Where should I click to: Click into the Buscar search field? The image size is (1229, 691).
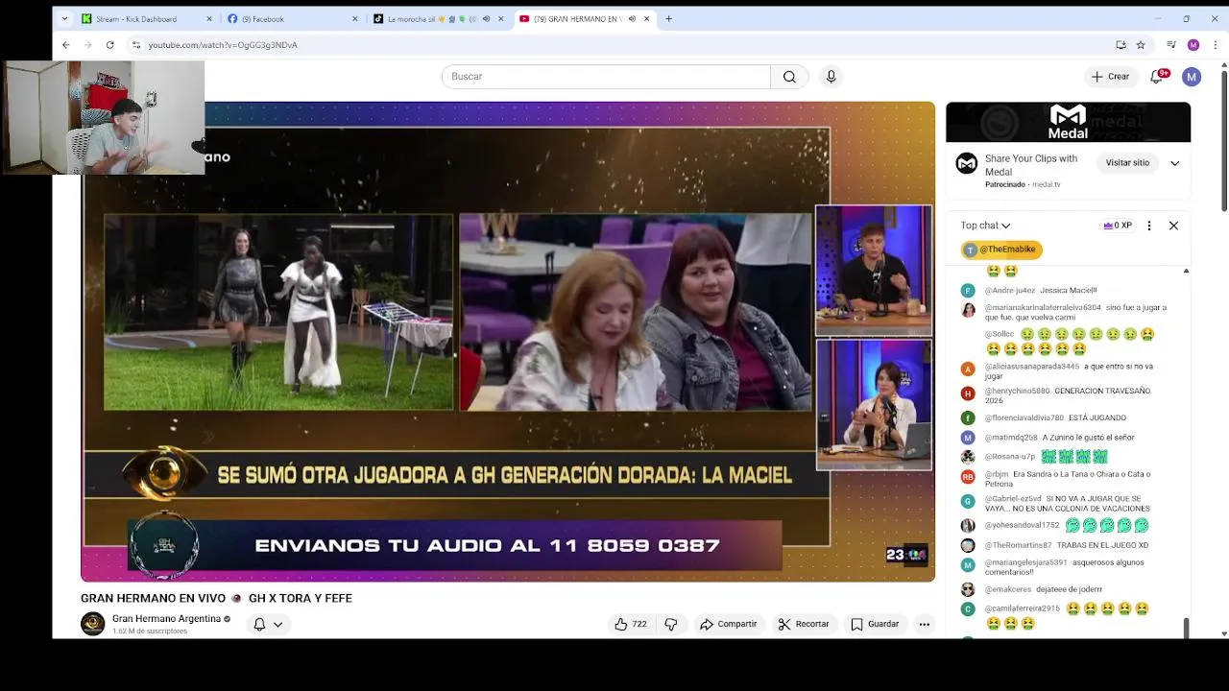[x=606, y=77]
